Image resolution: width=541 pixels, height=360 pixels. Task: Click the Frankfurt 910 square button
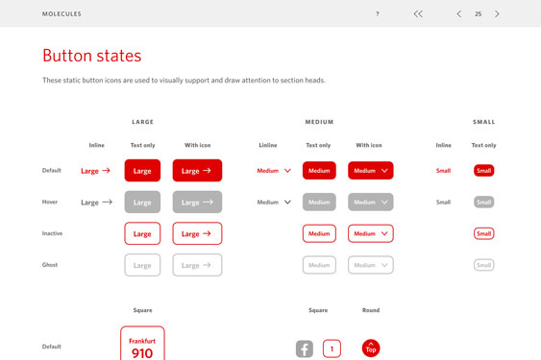click(x=142, y=344)
